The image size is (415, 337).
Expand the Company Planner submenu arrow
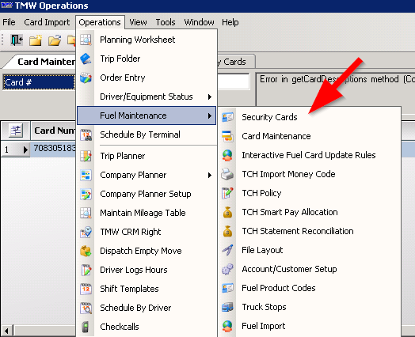point(210,176)
